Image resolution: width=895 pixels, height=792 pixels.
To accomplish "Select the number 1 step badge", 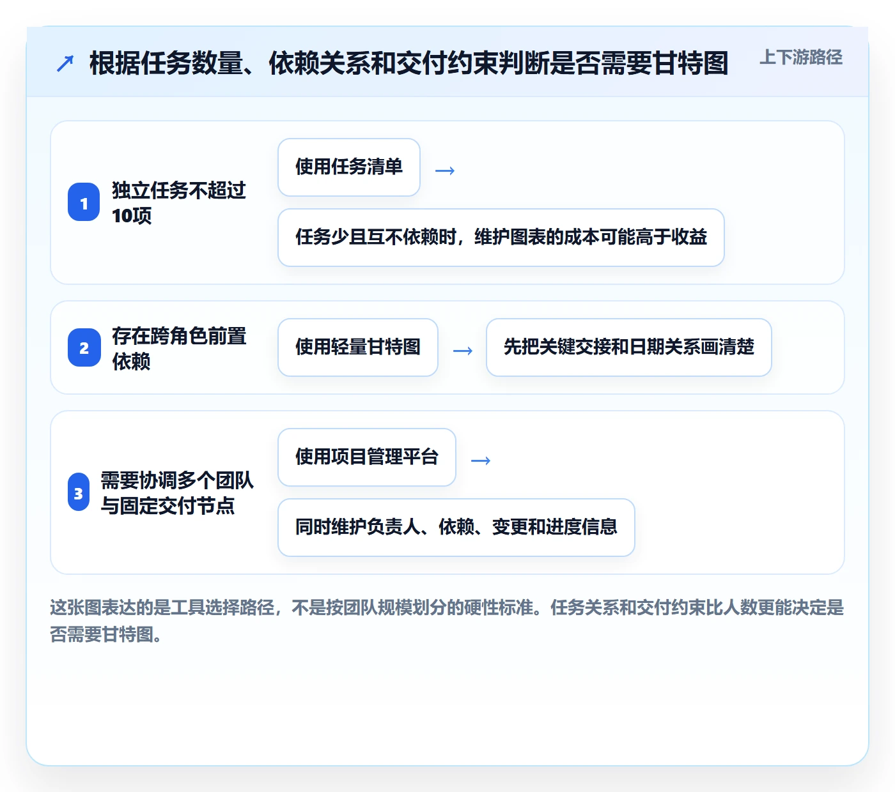I will pos(84,202).
